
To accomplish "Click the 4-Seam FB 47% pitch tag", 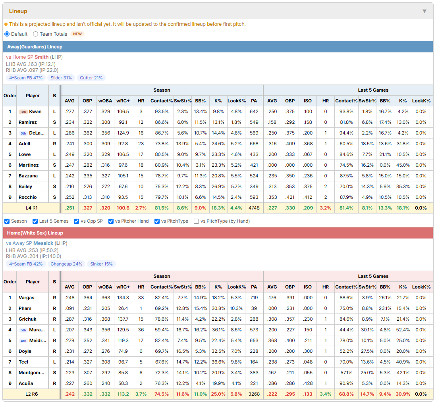I will tap(26, 78).
